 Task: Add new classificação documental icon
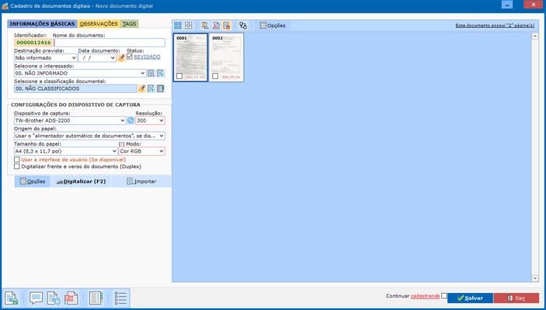tap(151, 88)
